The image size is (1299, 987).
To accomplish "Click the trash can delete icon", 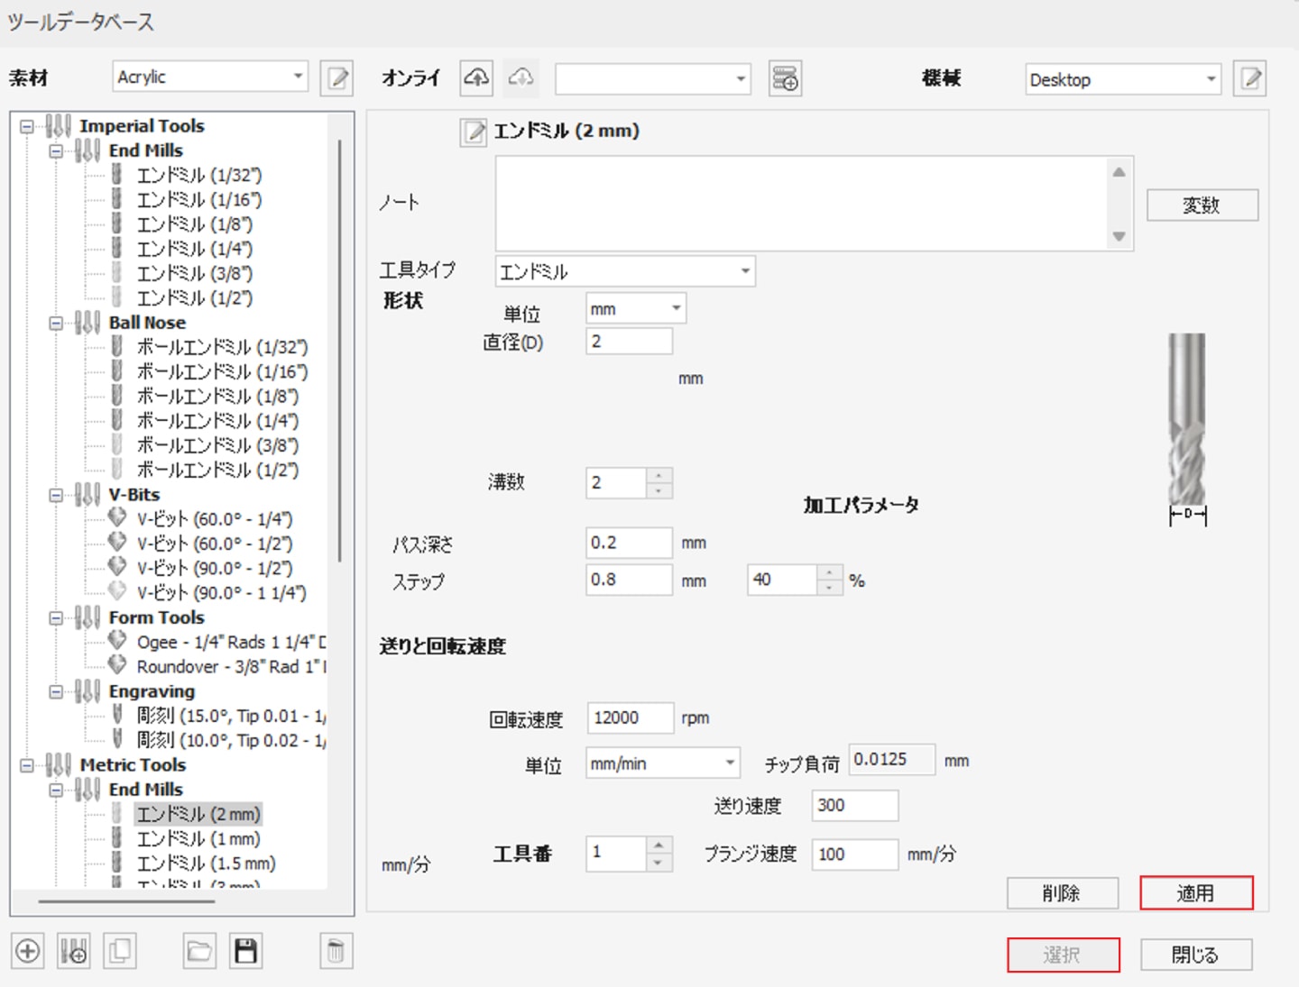I will [x=336, y=951].
